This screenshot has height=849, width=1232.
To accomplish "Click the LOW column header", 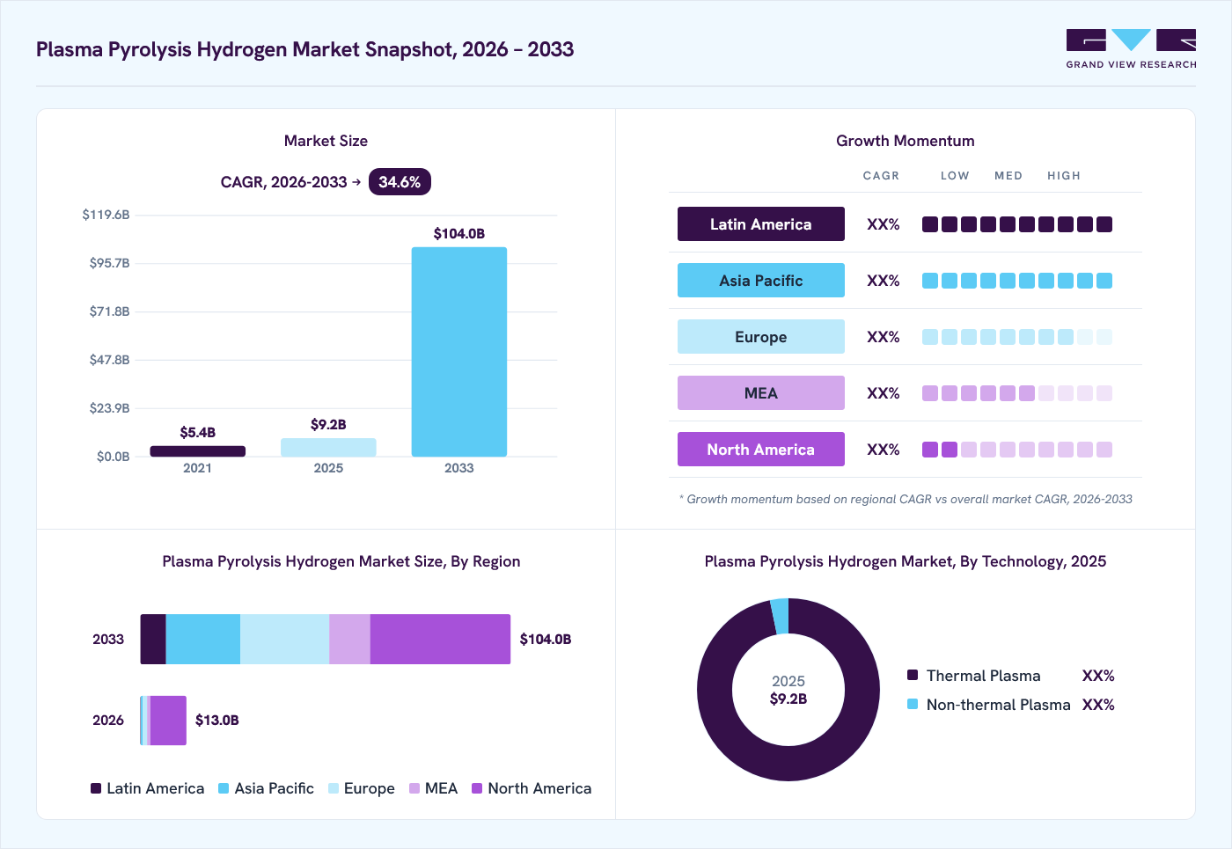I will point(955,176).
